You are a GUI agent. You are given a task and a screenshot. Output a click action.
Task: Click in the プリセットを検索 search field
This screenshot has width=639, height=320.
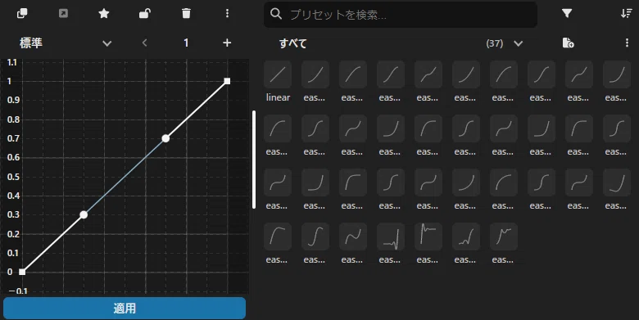(400, 15)
